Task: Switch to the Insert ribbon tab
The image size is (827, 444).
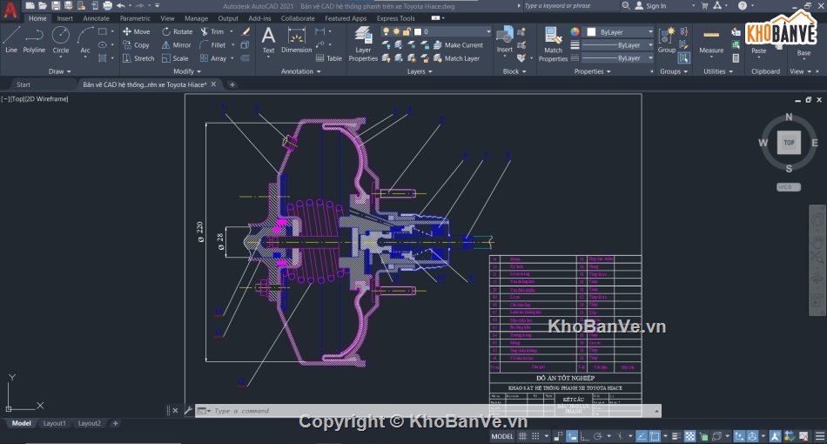Action: click(65, 18)
